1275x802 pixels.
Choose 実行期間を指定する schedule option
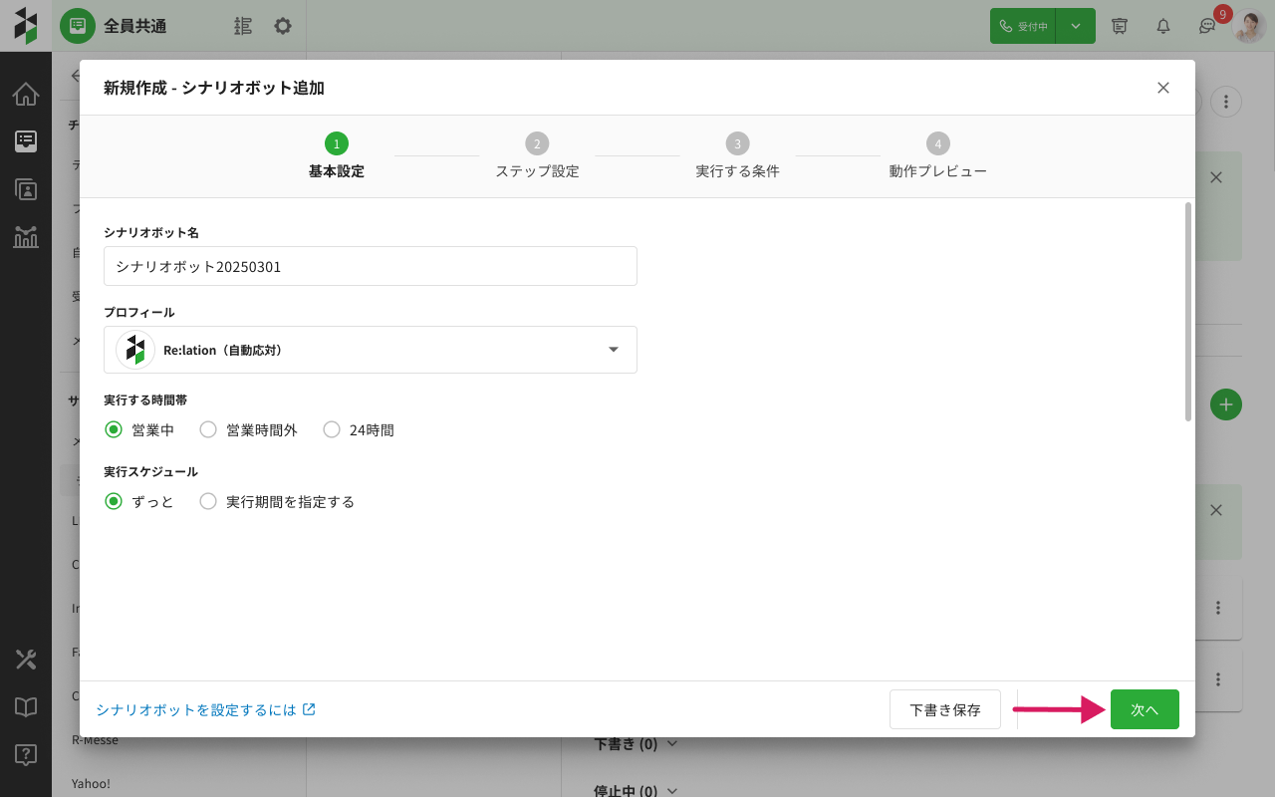click(x=208, y=502)
